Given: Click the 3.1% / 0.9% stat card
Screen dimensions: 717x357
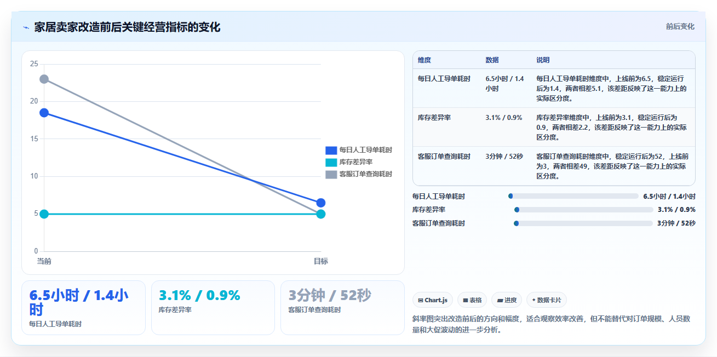Looking at the screenshot, I should (213, 308).
